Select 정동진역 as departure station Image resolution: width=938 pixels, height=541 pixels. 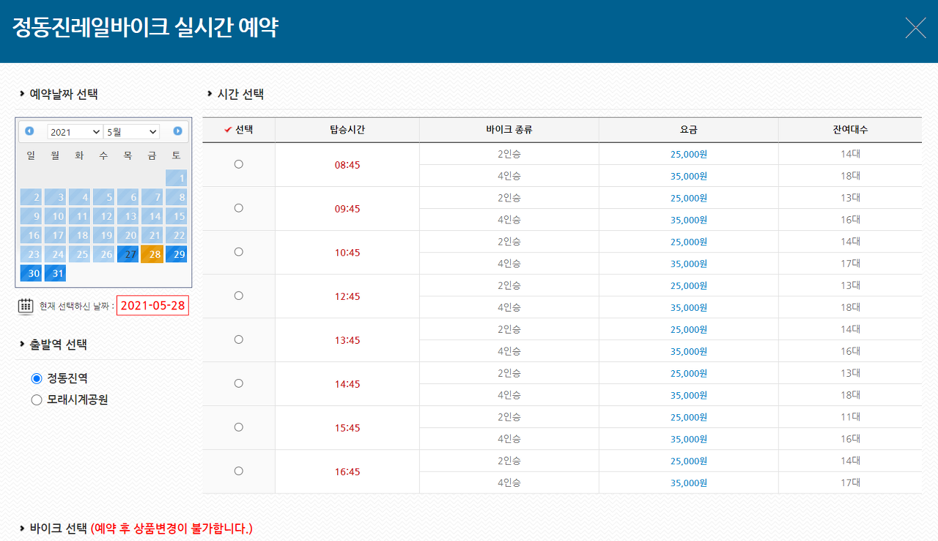point(37,378)
